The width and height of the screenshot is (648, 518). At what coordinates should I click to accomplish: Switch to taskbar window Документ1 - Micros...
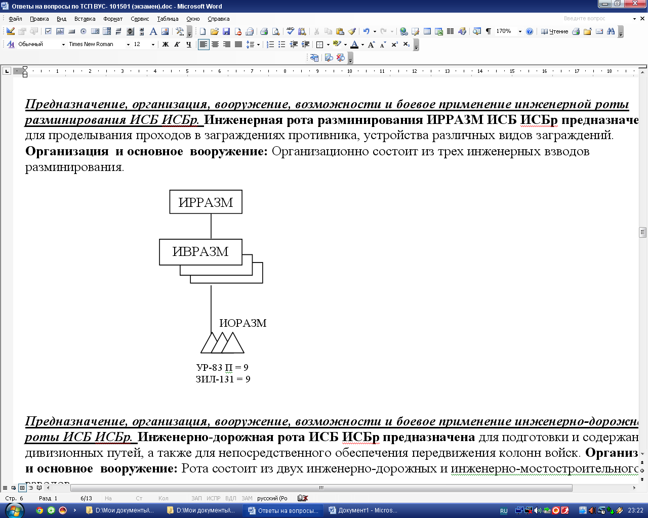point(363,510)
